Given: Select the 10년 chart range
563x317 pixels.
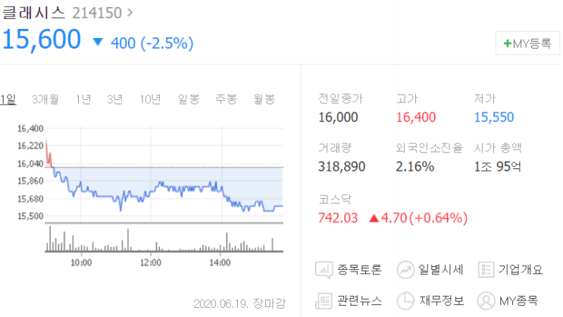Looking at the screenshot, I should [150, 99].
